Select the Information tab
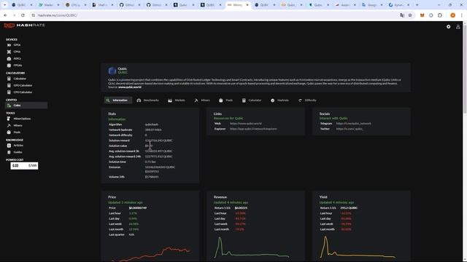Viewport: 467px width, 262px height. click(x=118, y=100)
